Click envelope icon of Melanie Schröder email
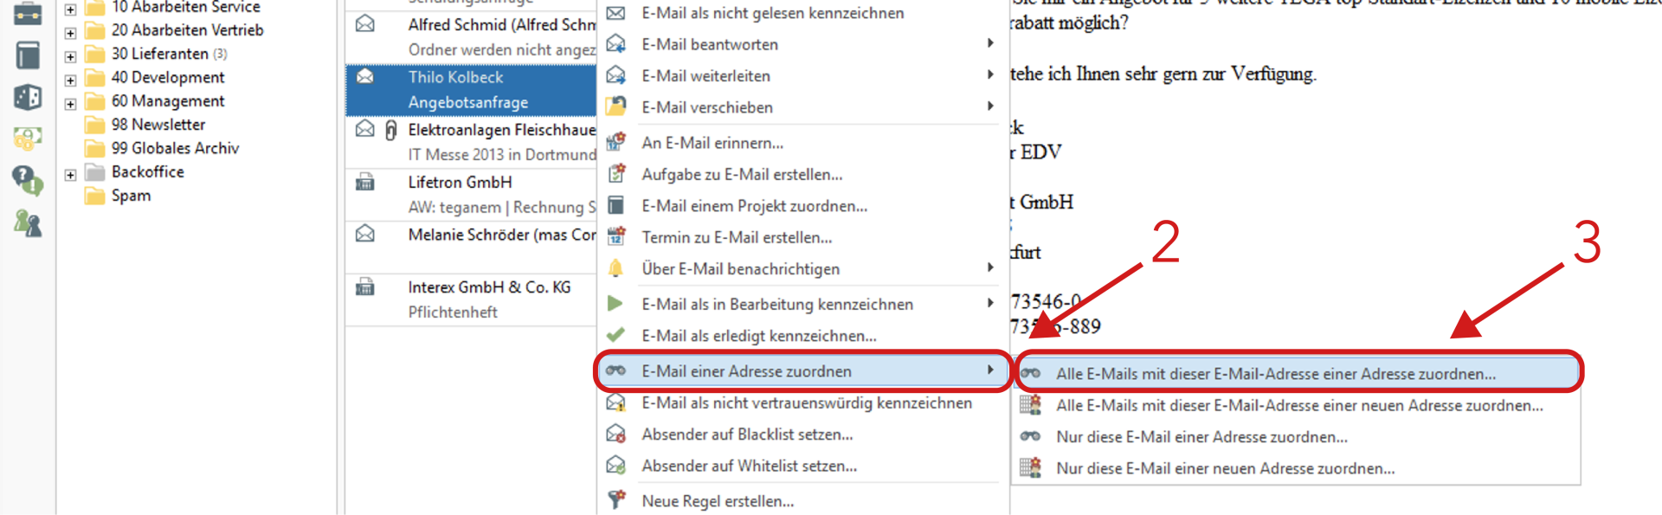The width and height of the screenshot is (1662, 515). (x=365, y=234)
